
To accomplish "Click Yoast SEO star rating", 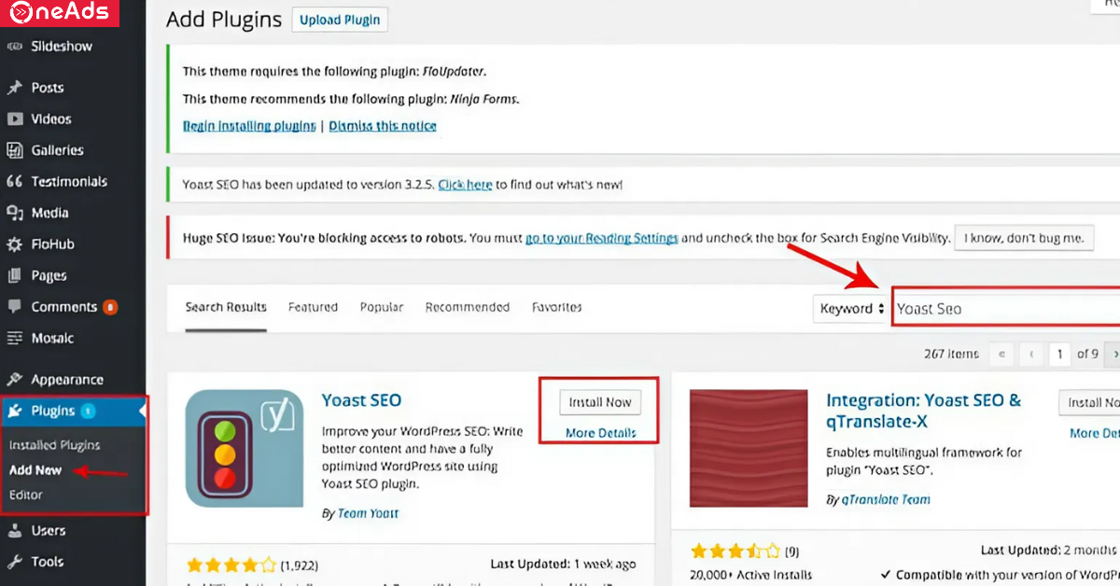I will tap(231, 565).
